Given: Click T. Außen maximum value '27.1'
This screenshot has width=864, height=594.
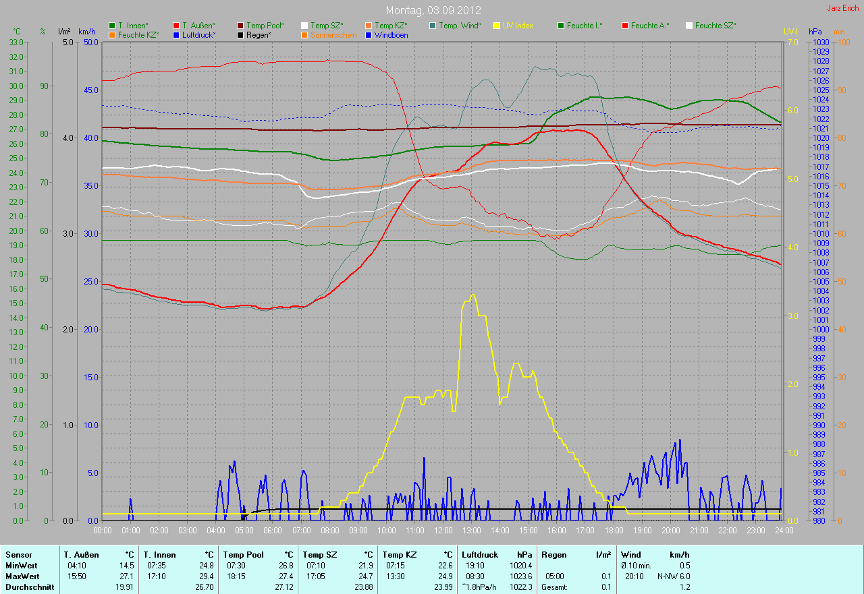Looking at the screenshot, I should click(126, 576).
